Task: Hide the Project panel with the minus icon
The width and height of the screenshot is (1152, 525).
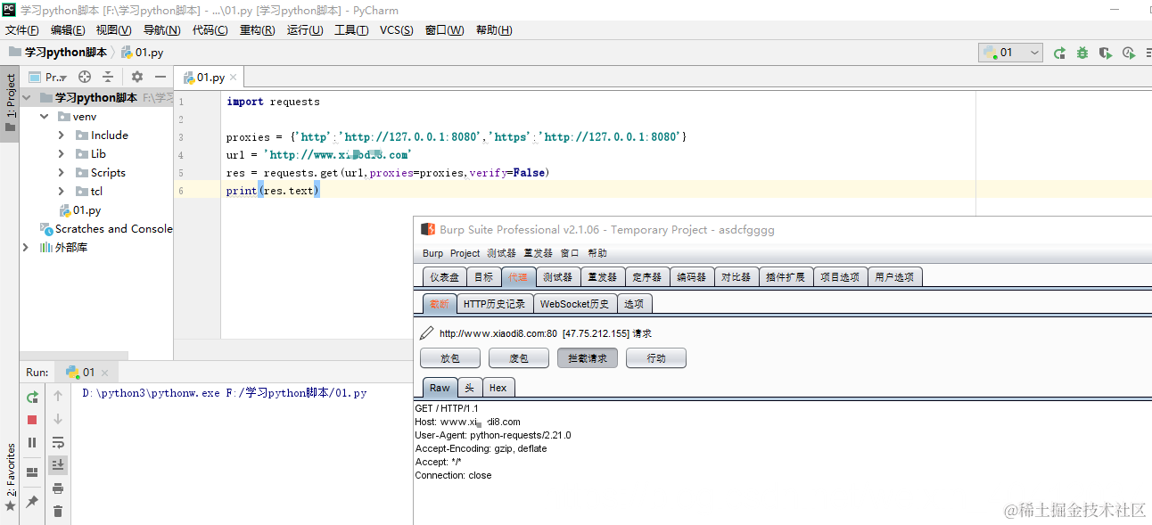Action: coord(160,77)
